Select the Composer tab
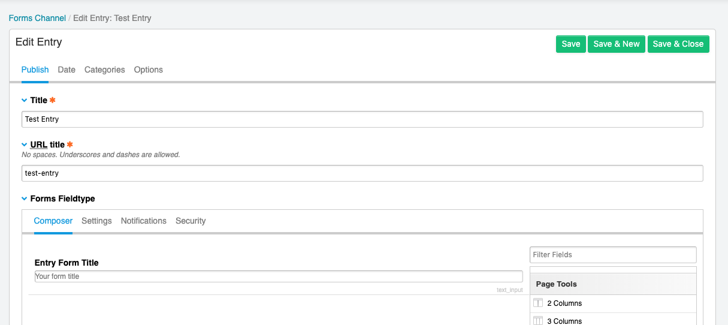The height and width of the screenshot is (325, 728). pyautogui.click(x=53, y=221)
